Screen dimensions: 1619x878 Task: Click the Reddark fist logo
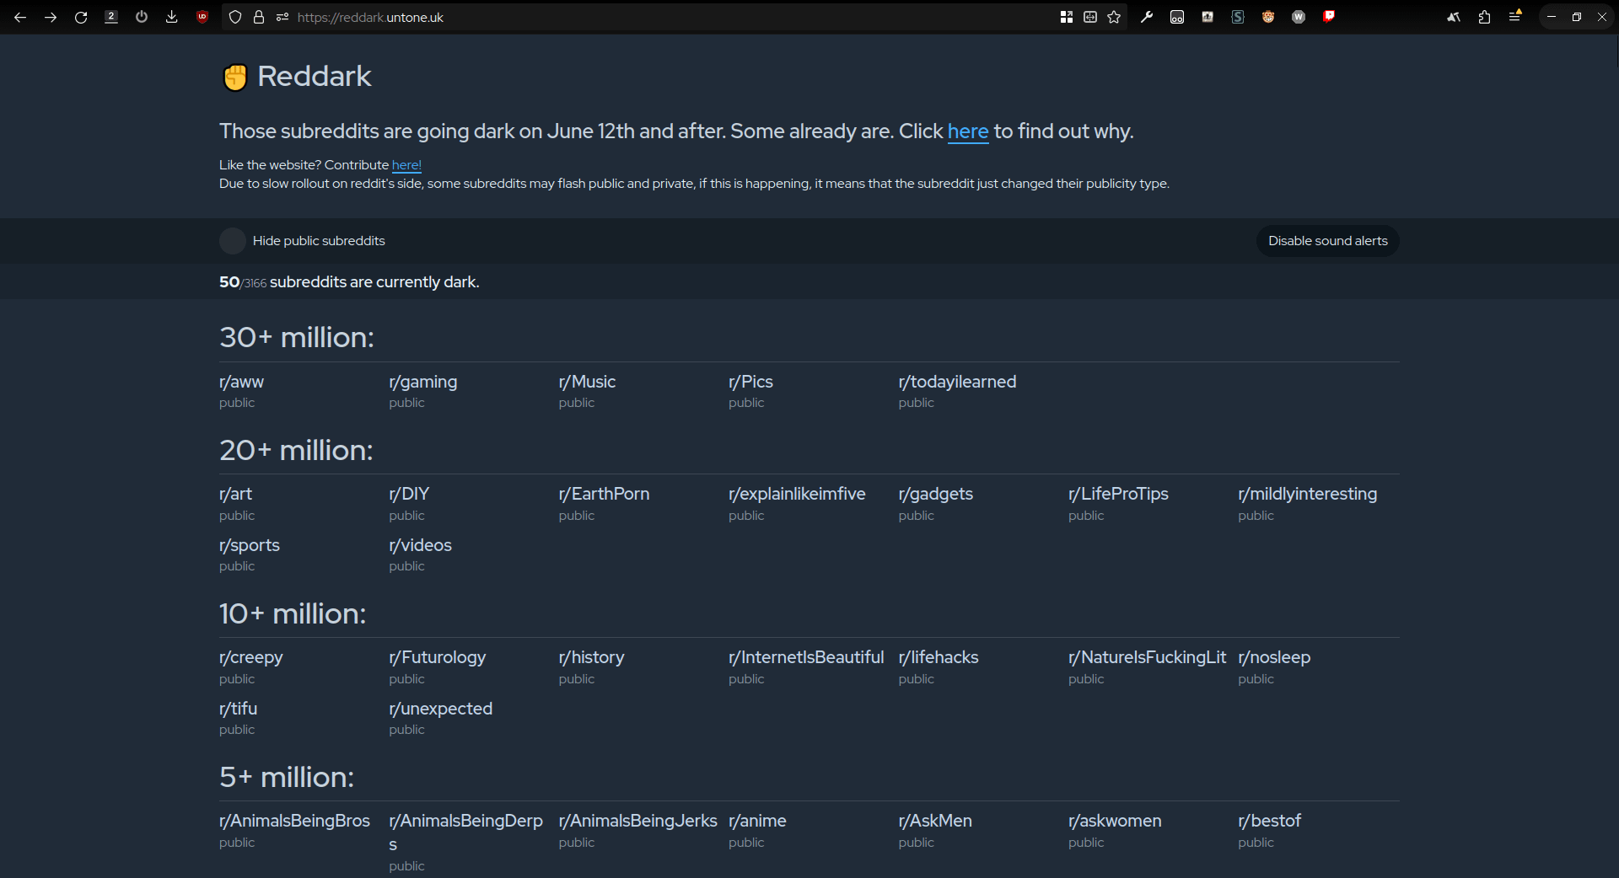pyautogui.click(x=234, y=77)
